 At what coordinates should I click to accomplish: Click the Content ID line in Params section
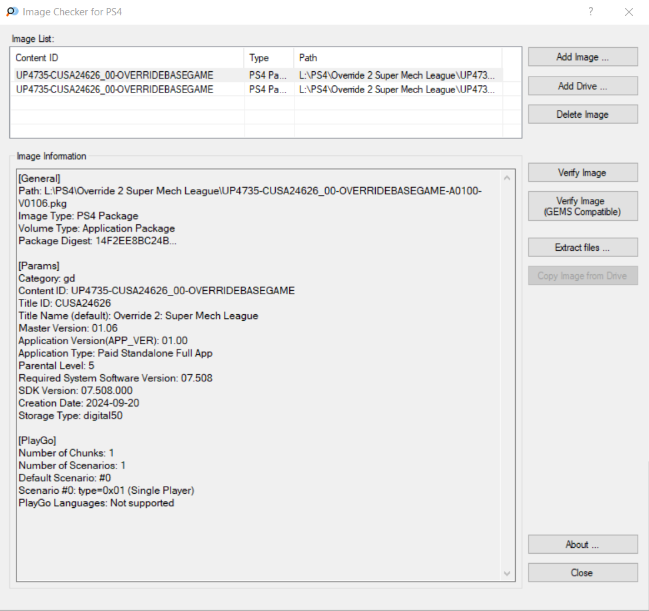tap(157, 291)
